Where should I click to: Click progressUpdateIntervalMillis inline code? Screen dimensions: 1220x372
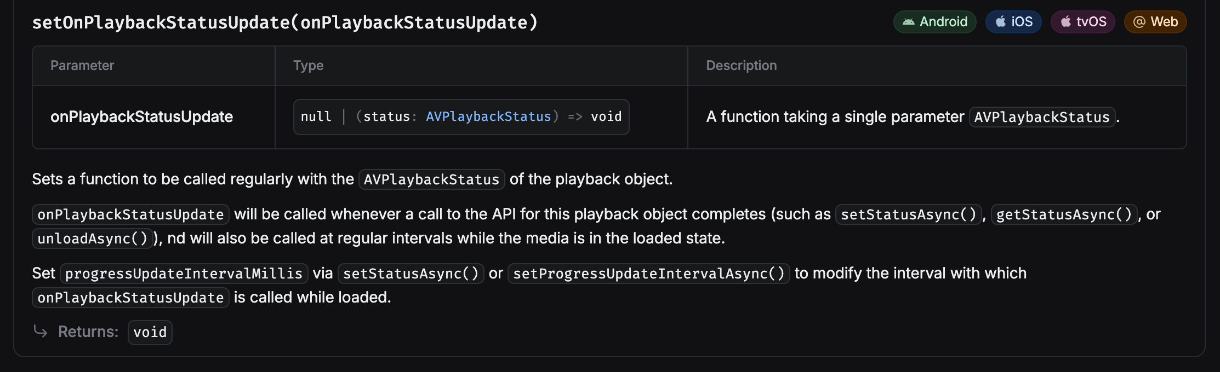[x=184, y=274]
